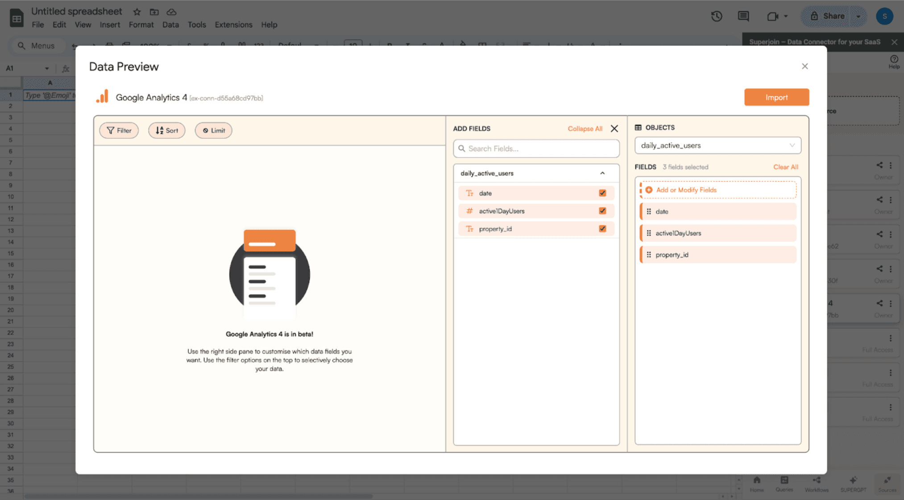Click text-type icon beside date field
This screenshot has width=904, height=500.
pyautogui.click(x=469, y=193)
